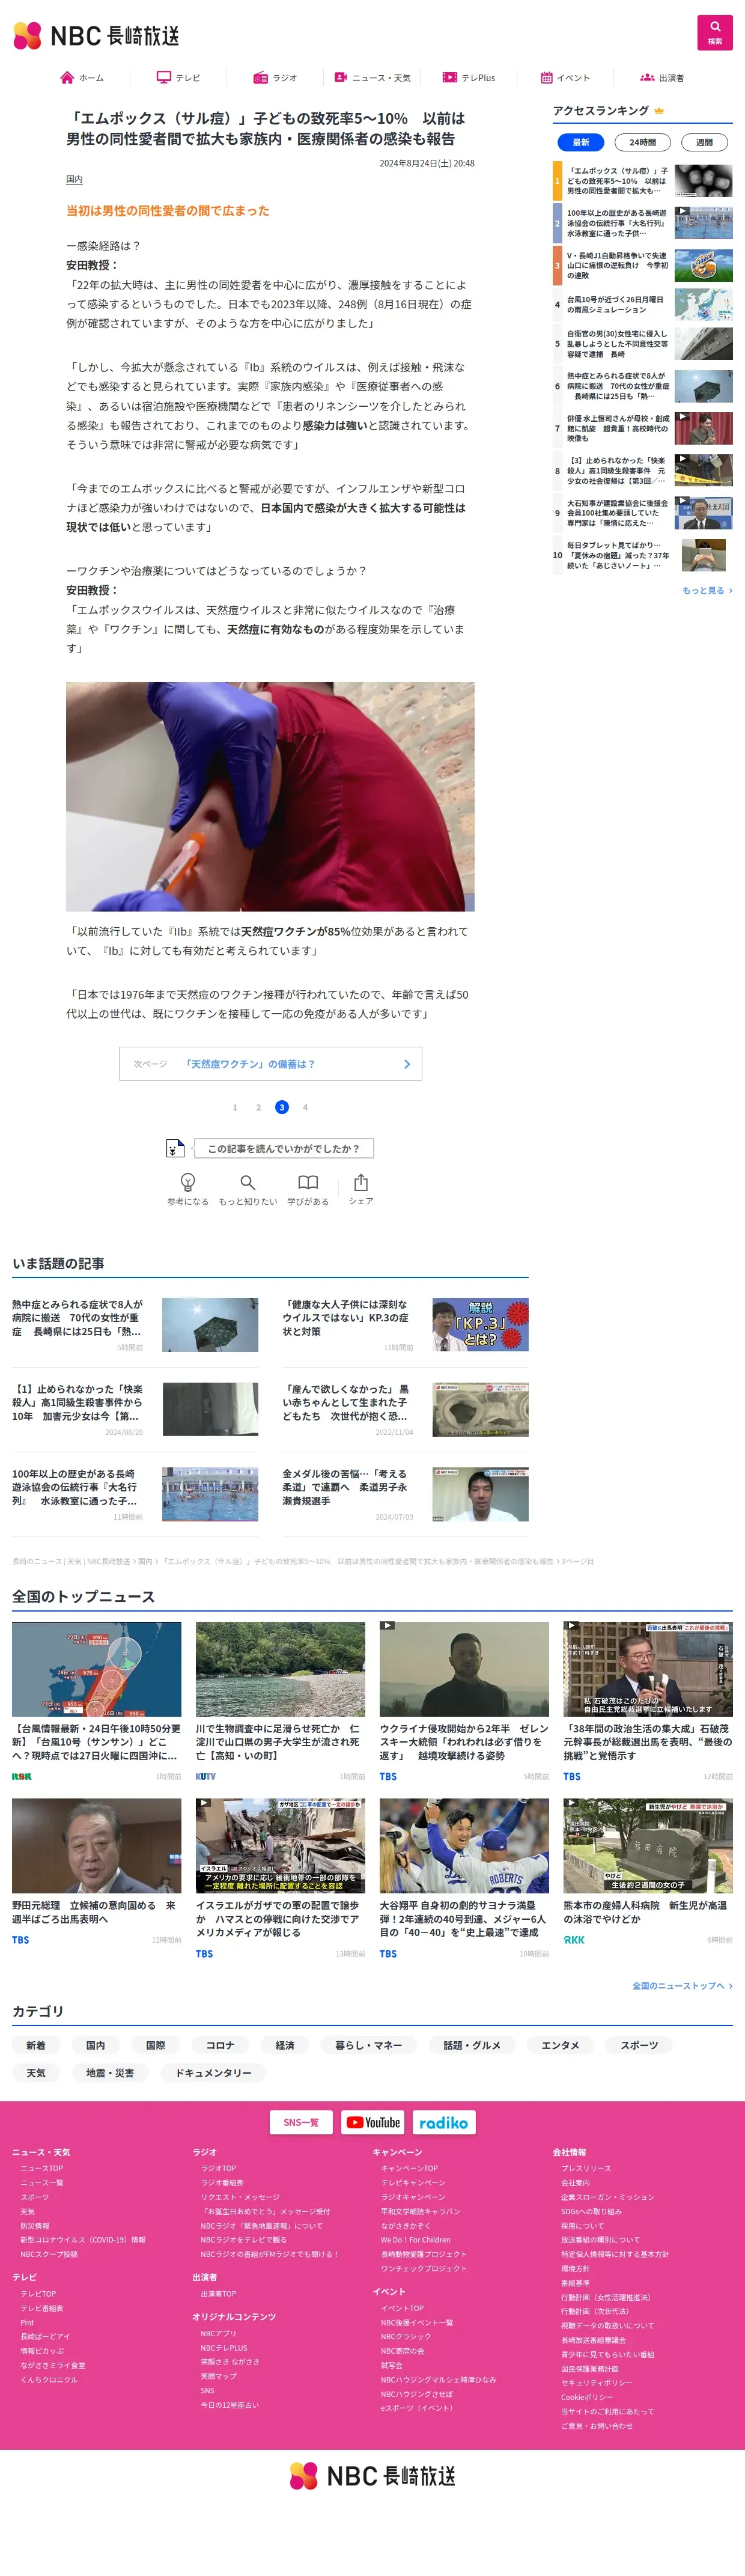The height and width of the screenshot is (2576, 745).
Task: Open 熱中症とみられる症状で8人 trending article
Action: tap(135, 1325)
